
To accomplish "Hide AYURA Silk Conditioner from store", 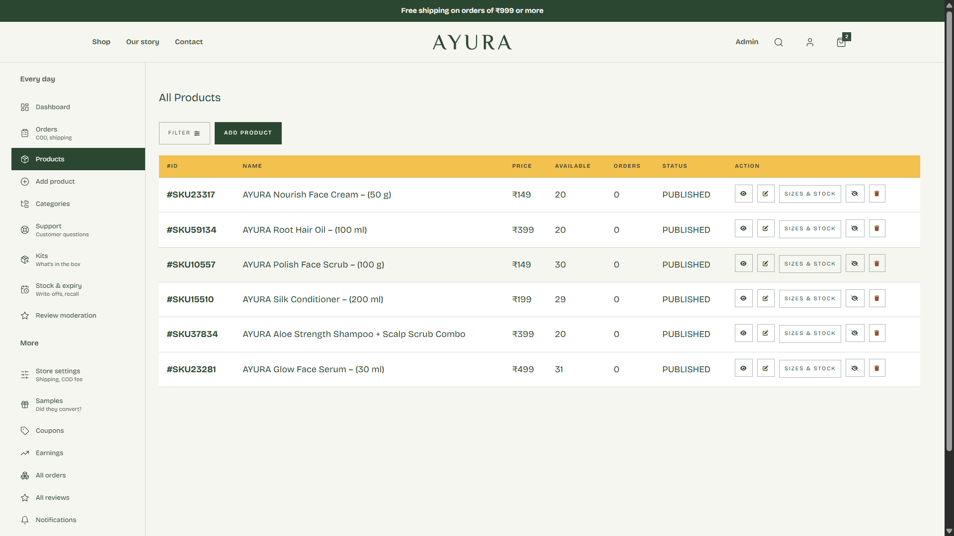I will tap(855, 298).
